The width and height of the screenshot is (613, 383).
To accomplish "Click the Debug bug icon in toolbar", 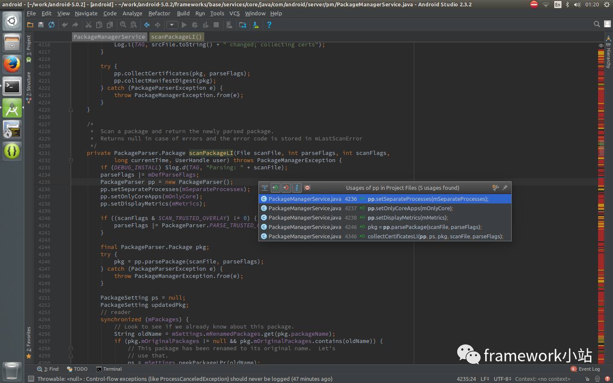I will pos(195,25).
